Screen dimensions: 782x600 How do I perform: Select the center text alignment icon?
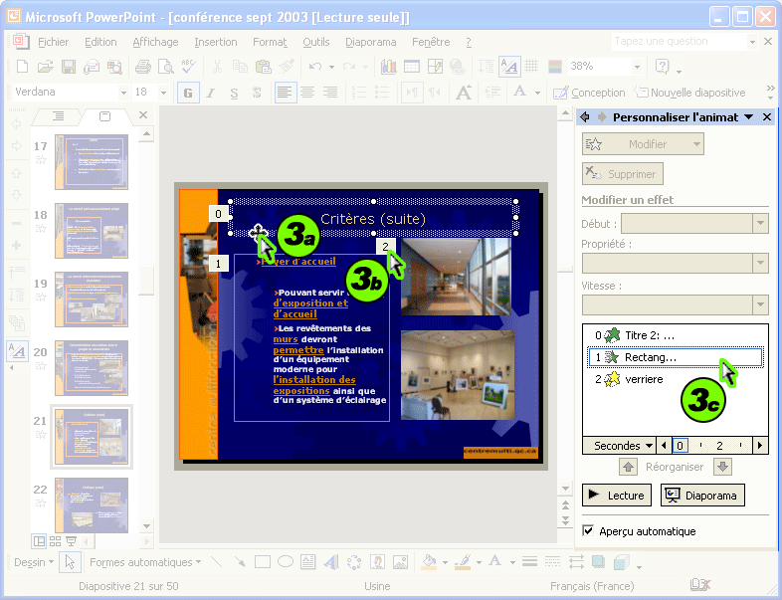pyautogui.click(x=308, y=93)
